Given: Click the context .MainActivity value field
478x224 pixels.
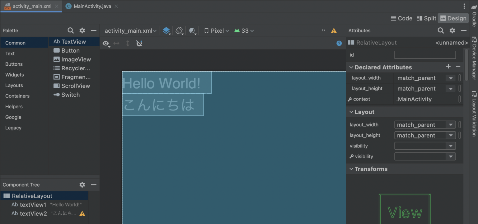Looking at the screenshot, I should coord(426,99).
